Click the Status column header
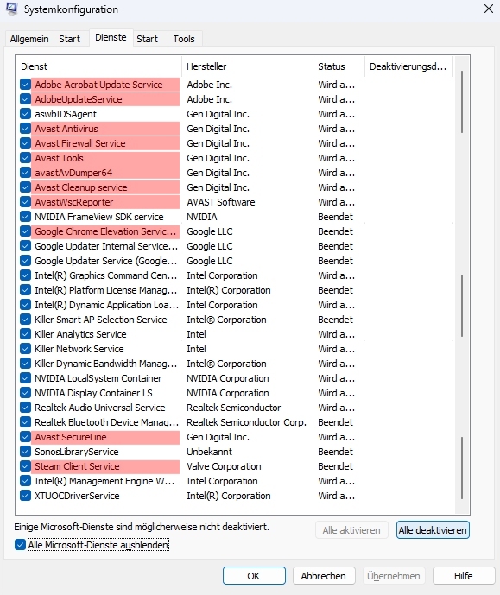500x595 pixels. 339,66
